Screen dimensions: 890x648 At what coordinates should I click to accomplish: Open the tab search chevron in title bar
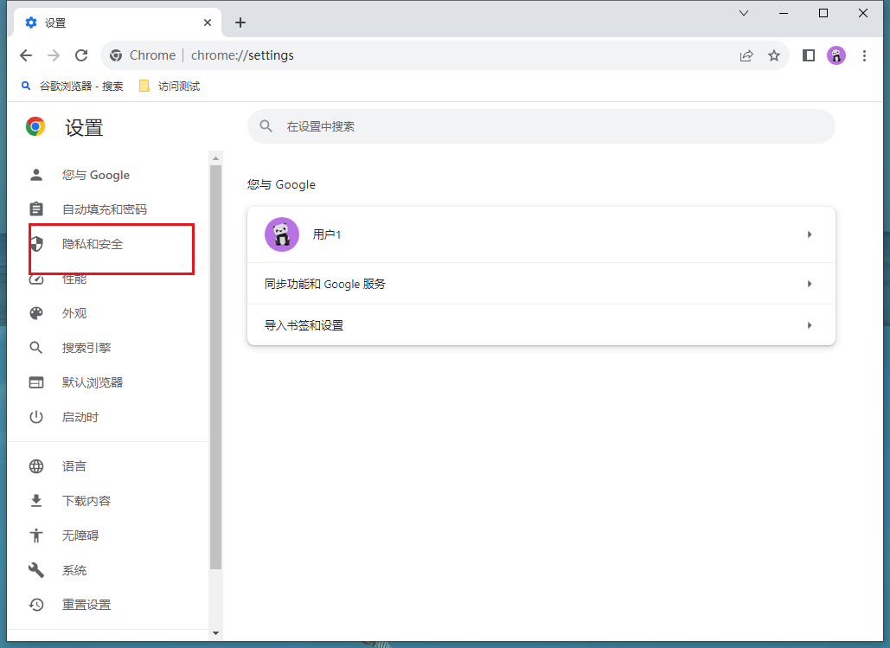[x=744, y=13]
